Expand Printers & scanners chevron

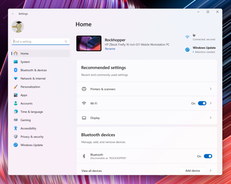[x=211, y=89]
